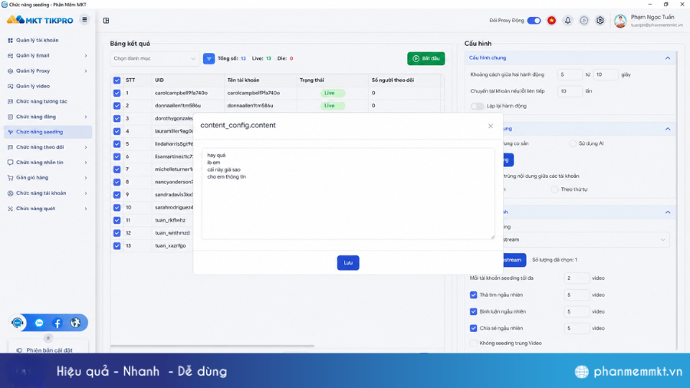Screen dimensions: 690x388
Task: Open settings gear icon in header
Action: [x=600, y=20]
